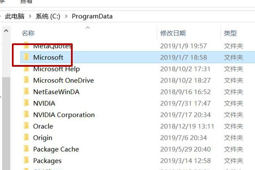This screenshot has width=255, height=170.
Task: Click the Oracle folder icon
Action: [26, 126]
